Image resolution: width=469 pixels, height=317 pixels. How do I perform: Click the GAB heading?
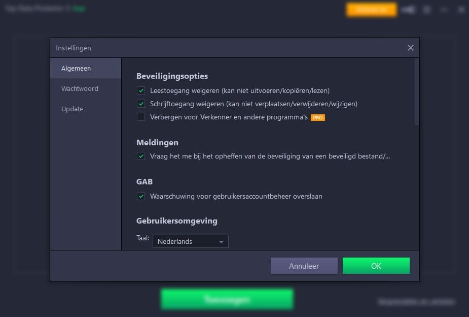click(145, 181)
